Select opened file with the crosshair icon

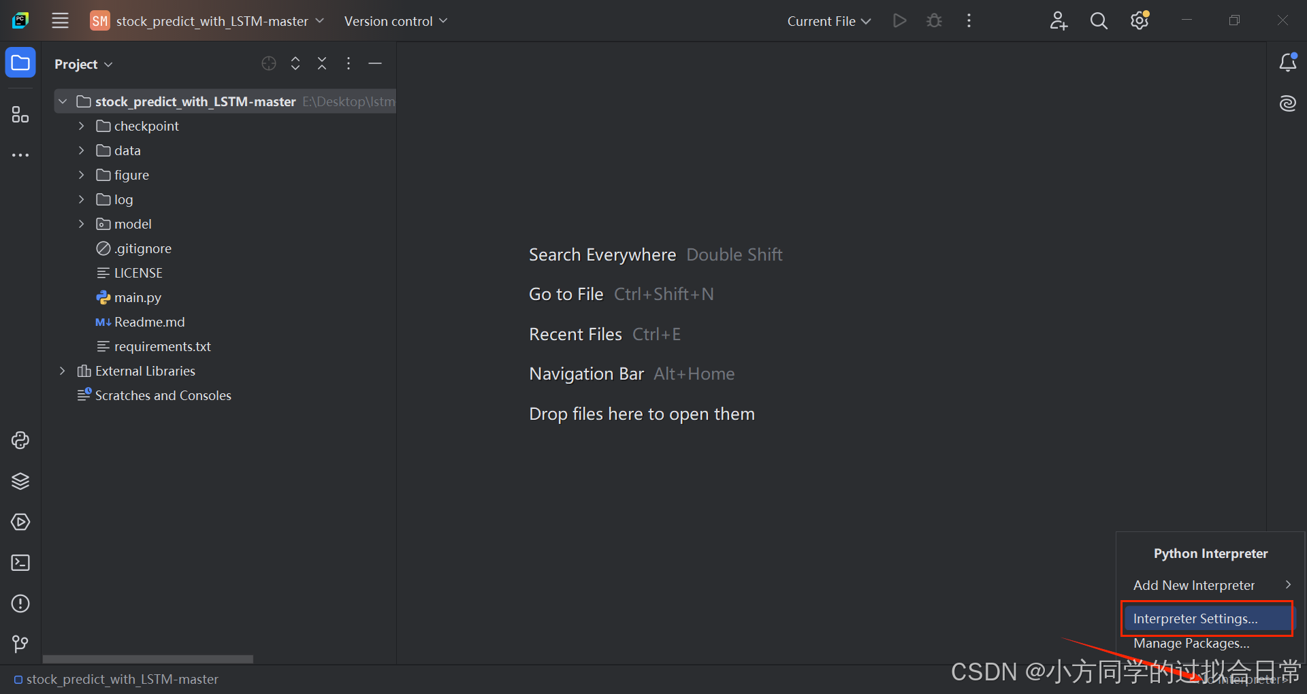point(268,63)
